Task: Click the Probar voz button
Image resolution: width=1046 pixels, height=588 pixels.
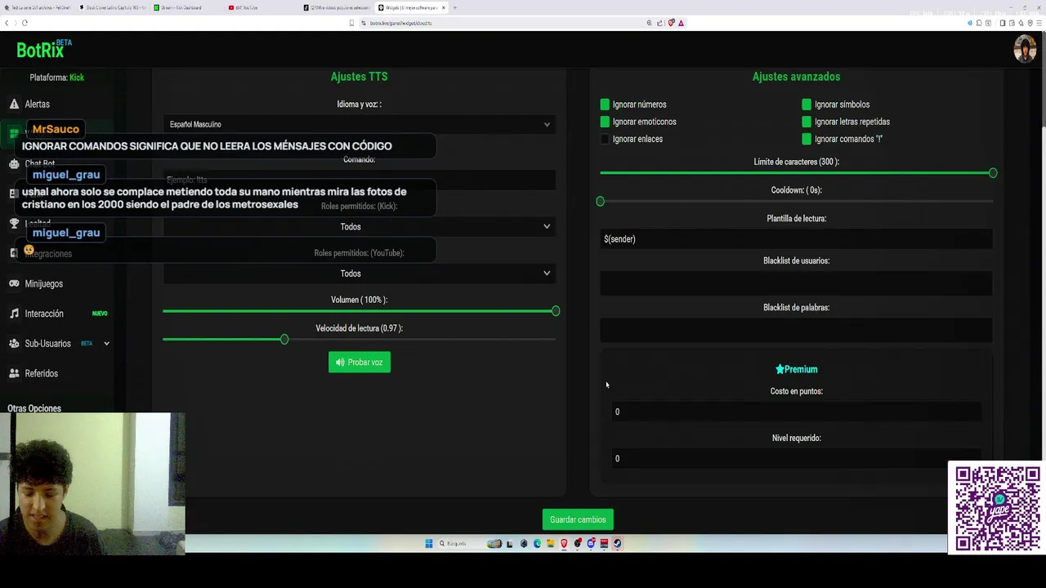Action: pos(359,363)
